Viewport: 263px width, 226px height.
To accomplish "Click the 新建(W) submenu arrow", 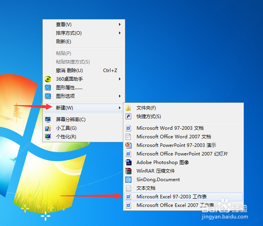I will click(x=119, y=108).
